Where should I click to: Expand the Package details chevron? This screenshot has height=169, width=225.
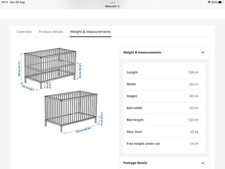[203, 163]
